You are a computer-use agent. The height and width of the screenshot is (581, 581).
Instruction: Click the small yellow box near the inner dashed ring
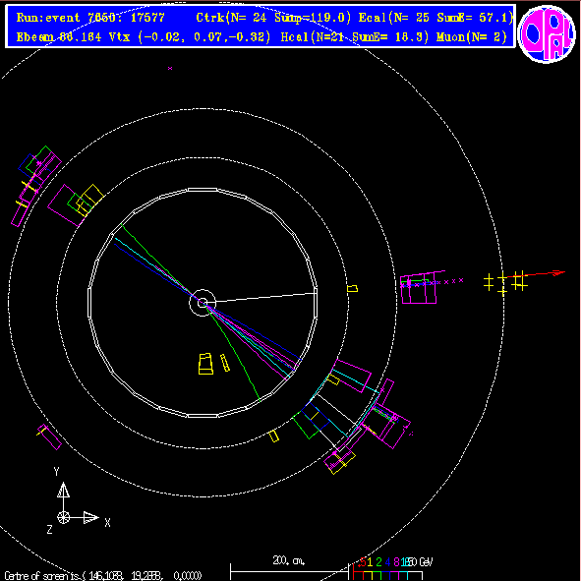pos(352,288)
